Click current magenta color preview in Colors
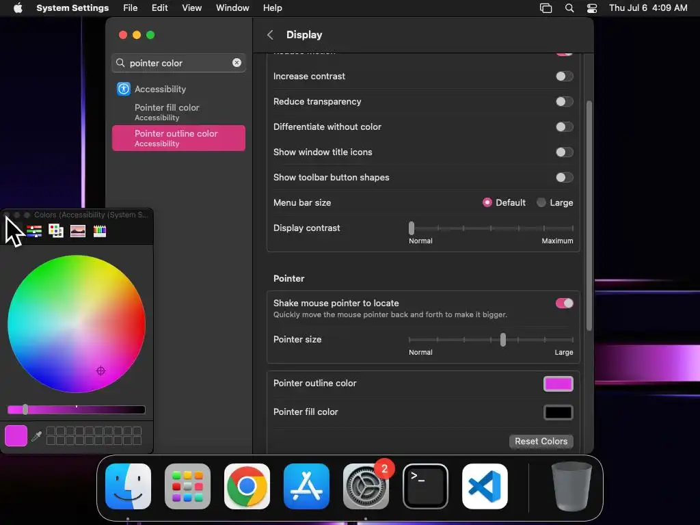 coord(16,435)
